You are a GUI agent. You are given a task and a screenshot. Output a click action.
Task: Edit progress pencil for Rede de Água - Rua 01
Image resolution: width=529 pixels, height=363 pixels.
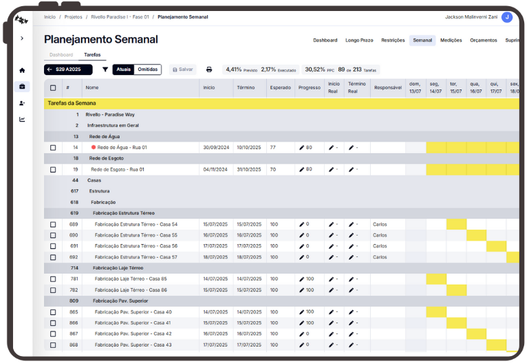point(301,147)
